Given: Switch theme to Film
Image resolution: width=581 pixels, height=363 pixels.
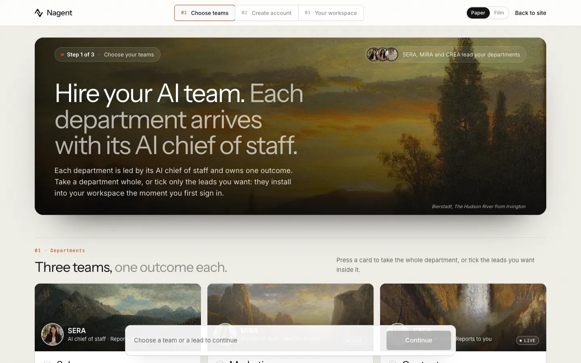Looking at the screenshot, I should pos(499,13).
